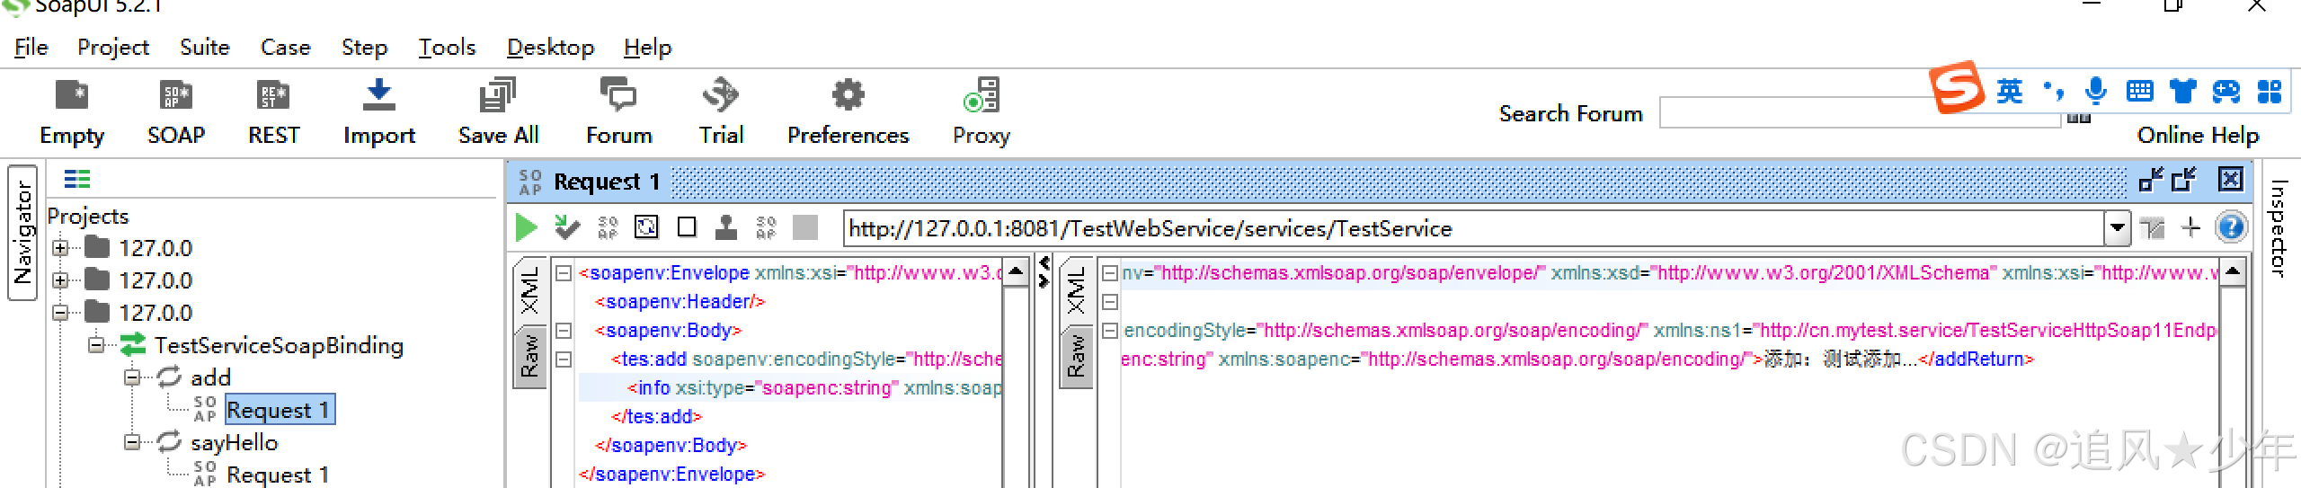Screen dimensions: 2301x488
Task: Click Online Help link
Action: click(2198, 135)
